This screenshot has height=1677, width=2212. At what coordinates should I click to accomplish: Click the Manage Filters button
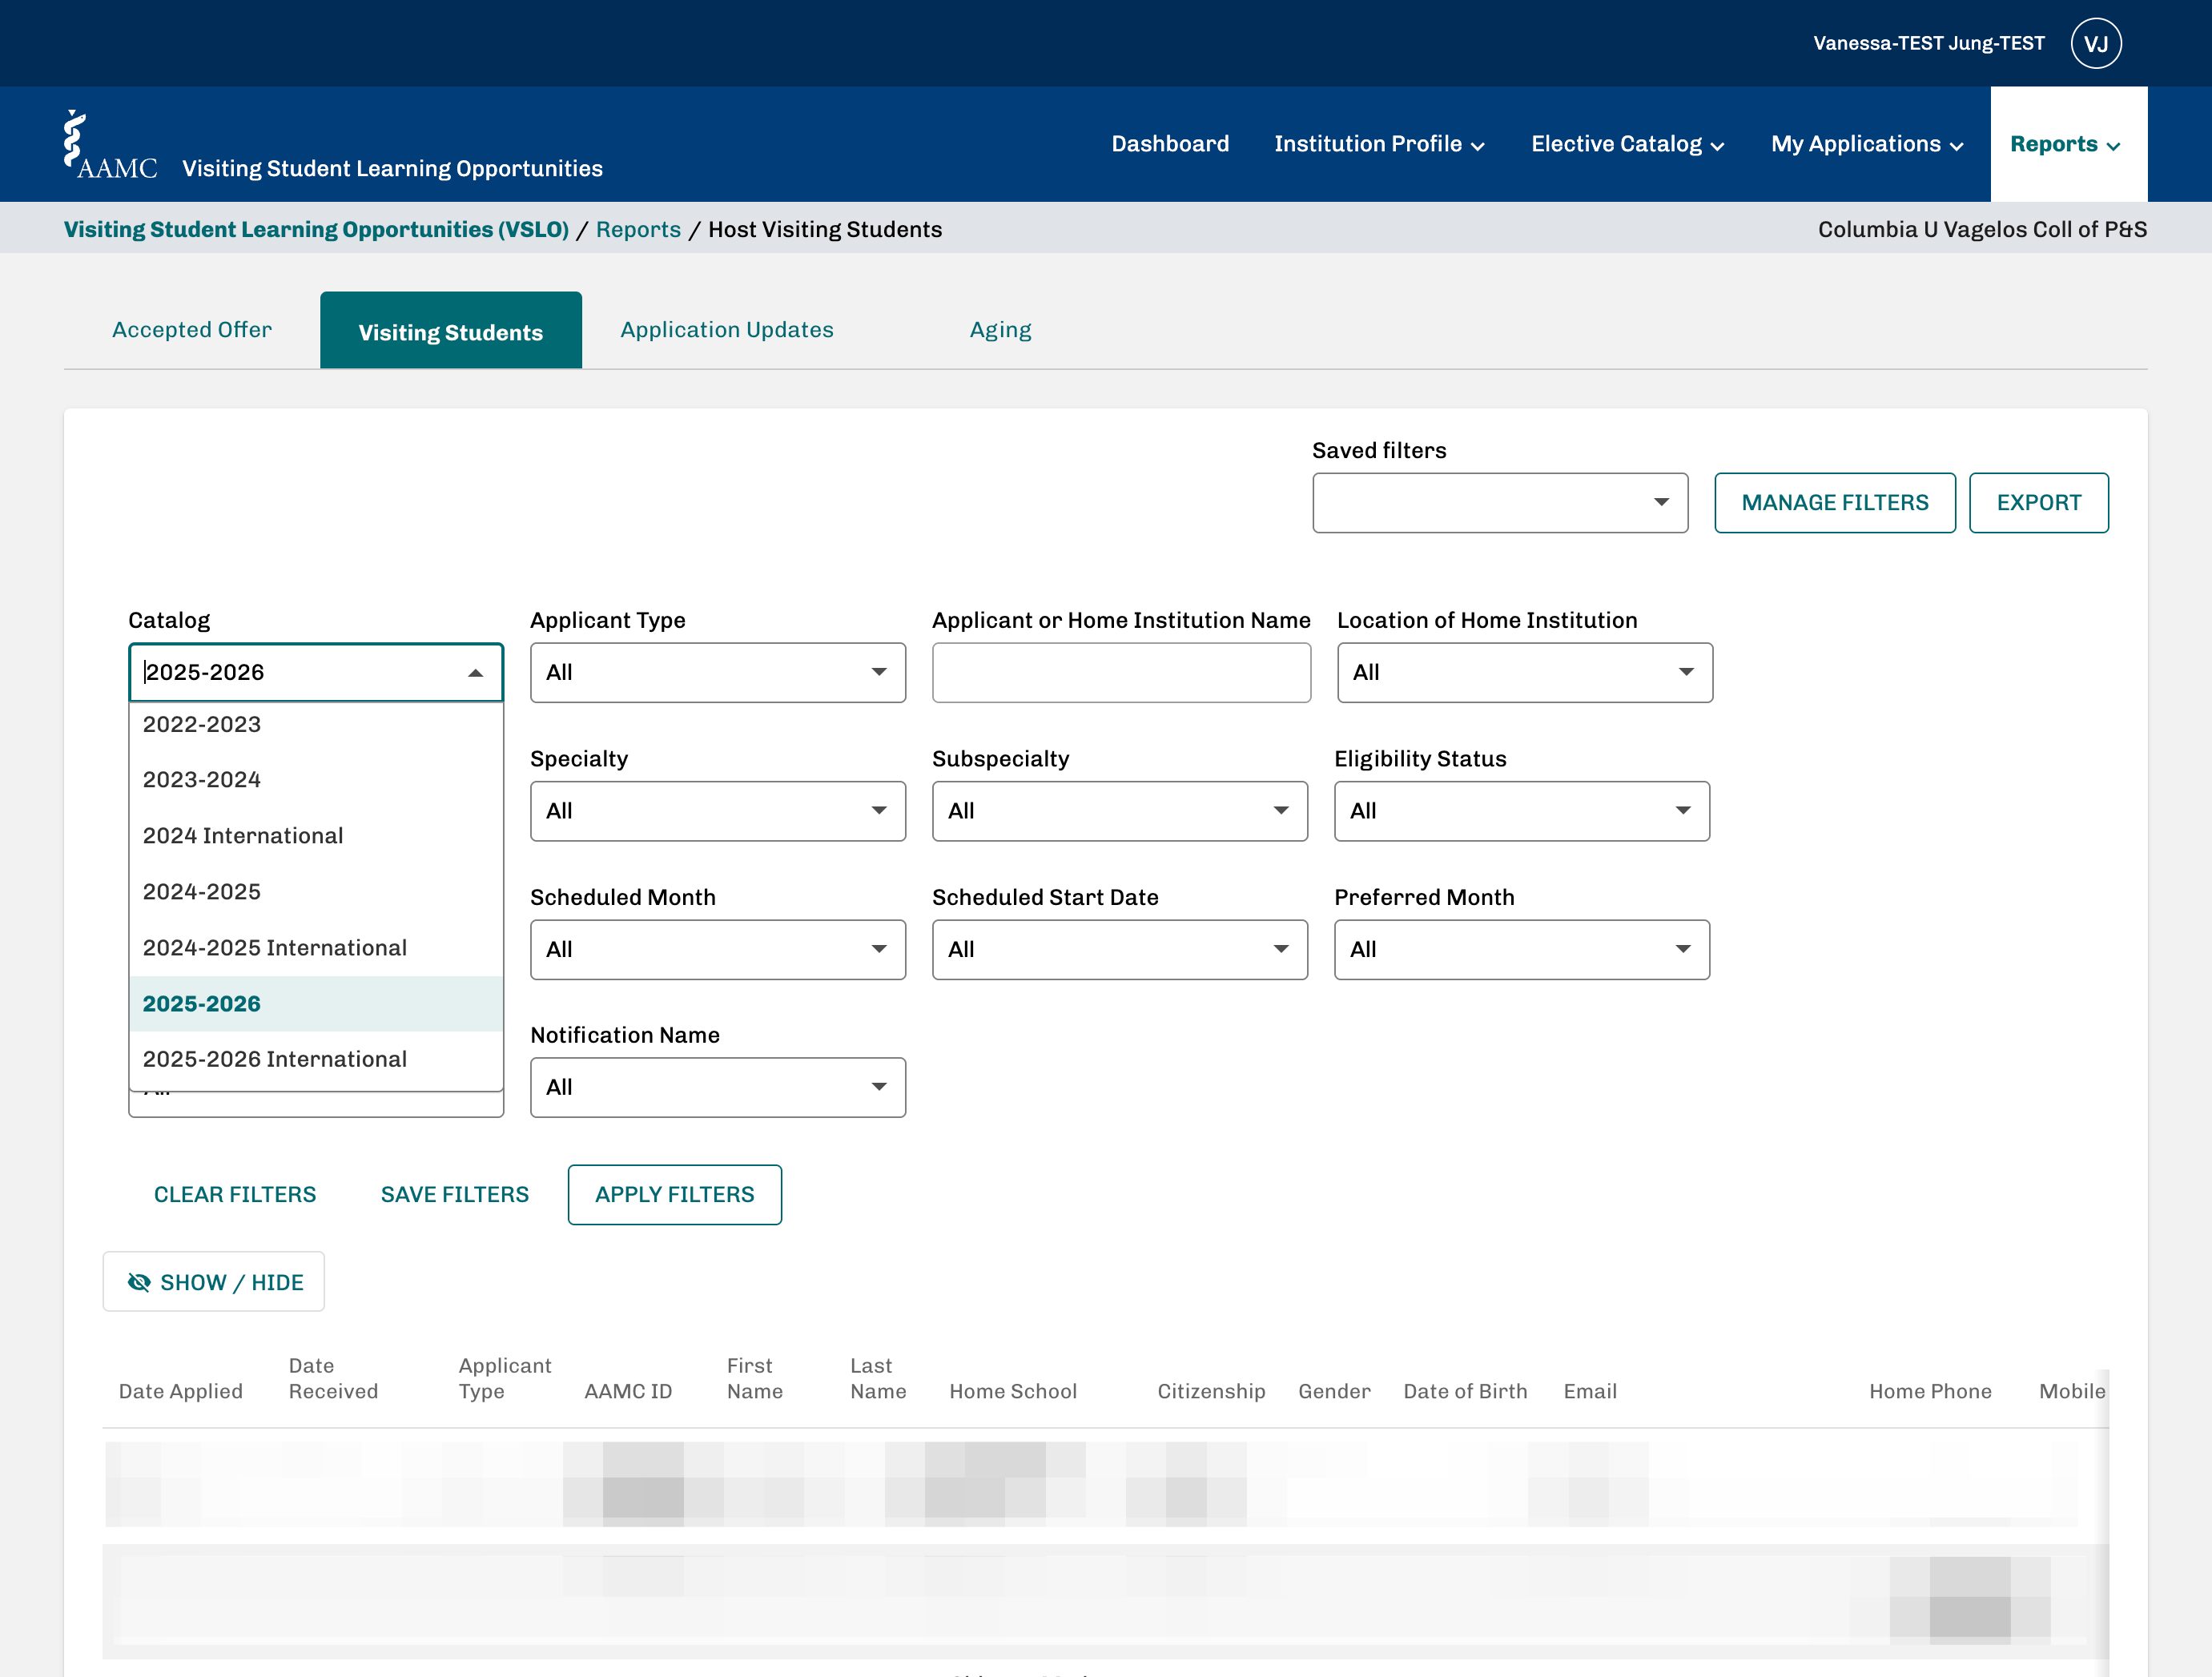coord(1835,503)
